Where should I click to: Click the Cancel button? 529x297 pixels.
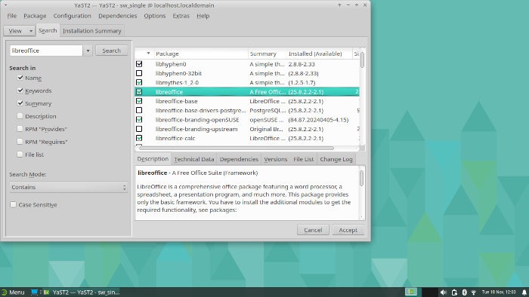pos(313,230)
